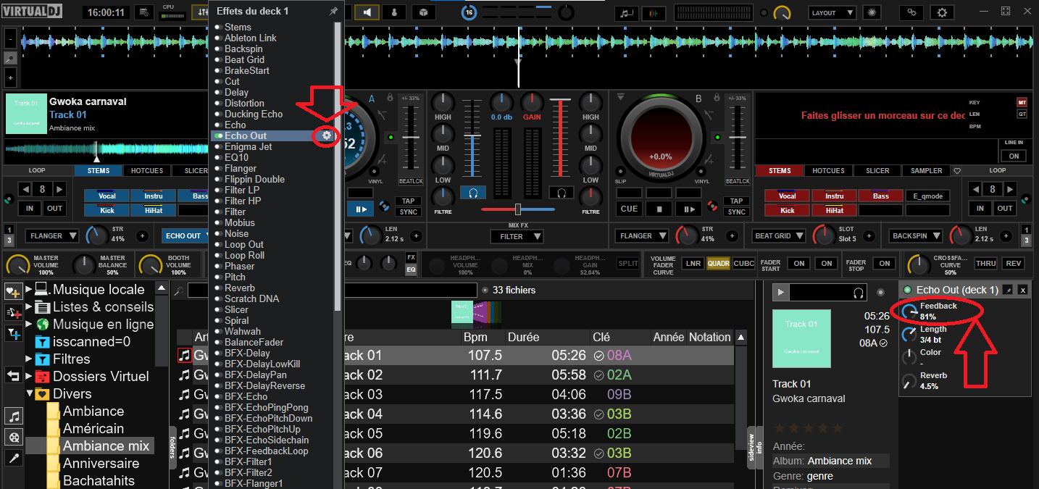Switch to HOTCUES tab on deck B

(x=828, y=171)
